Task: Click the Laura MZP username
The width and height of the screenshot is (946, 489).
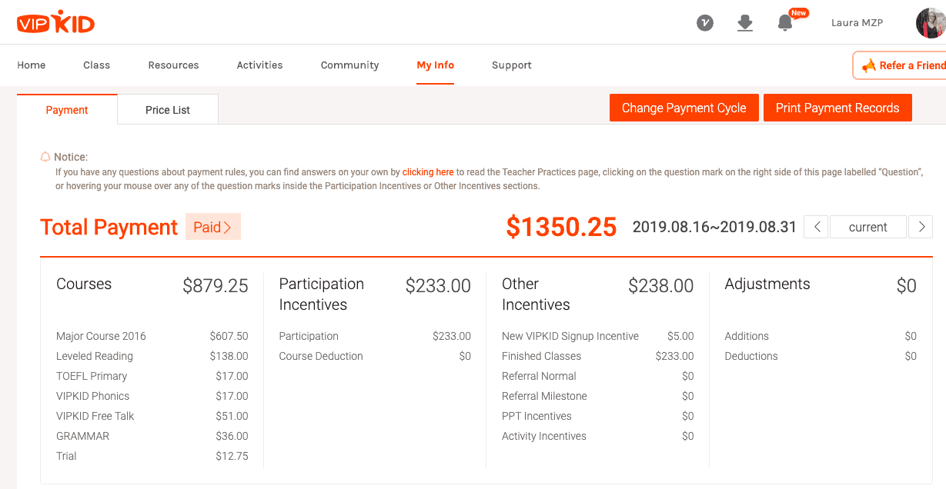Action: click(857, 23)
